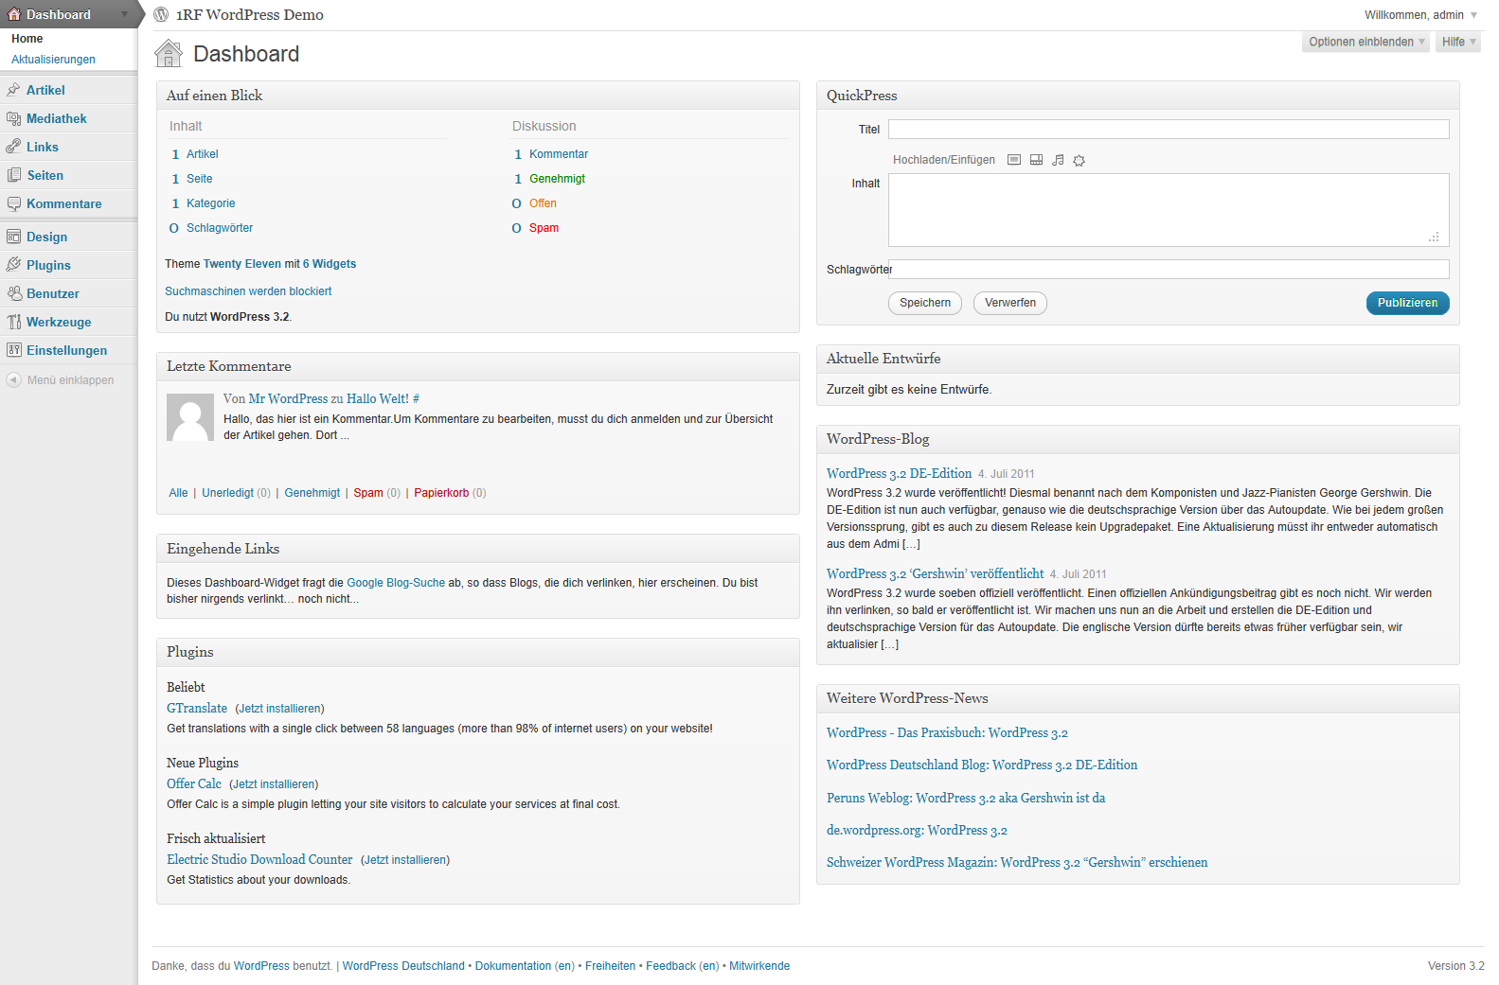The height and width of the screenshot is (985, 1499).
Task: Click the Artikel pushpin icon
Action: click(x=13, y=90)
